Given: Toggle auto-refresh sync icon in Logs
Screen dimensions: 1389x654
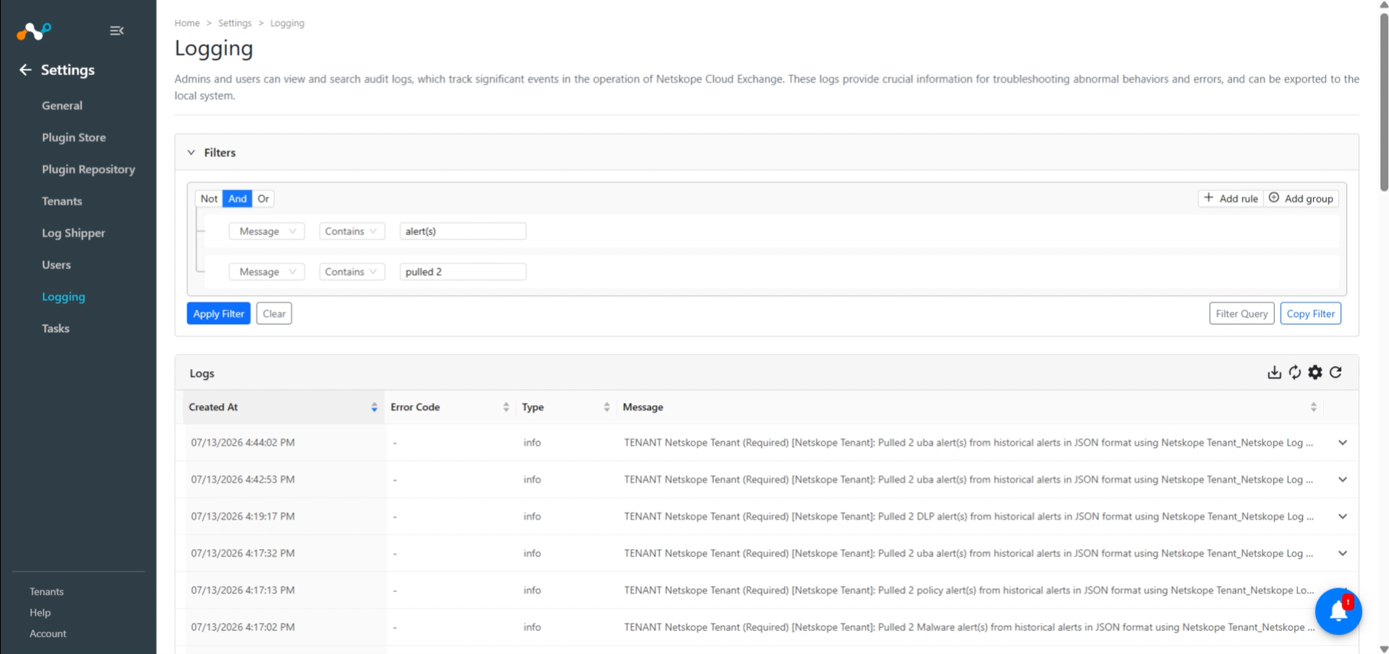Looking at the screenshot, I should [1295, 372].
